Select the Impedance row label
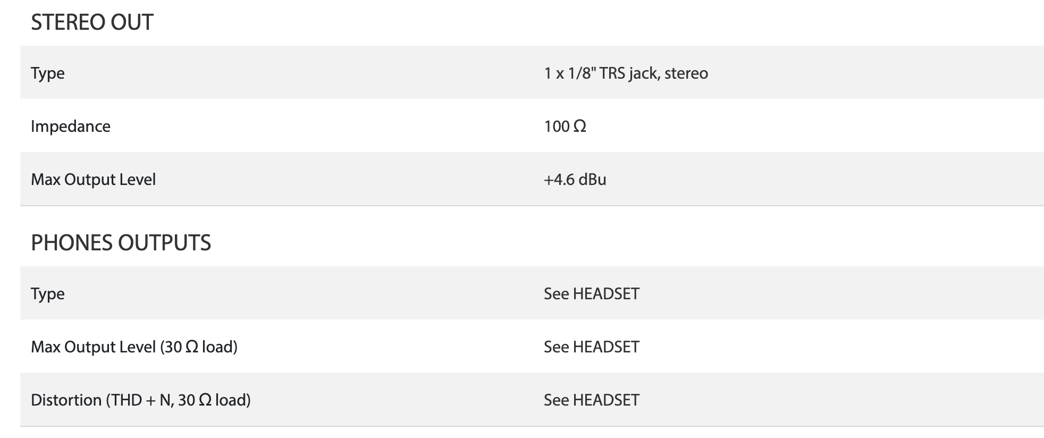The height and width of the screenshot is (438, 1044). coord(71,126)
